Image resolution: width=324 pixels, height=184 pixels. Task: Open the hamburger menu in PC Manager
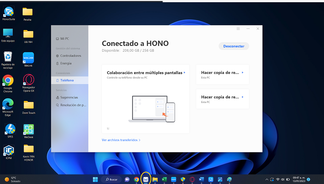click(238, 29)
